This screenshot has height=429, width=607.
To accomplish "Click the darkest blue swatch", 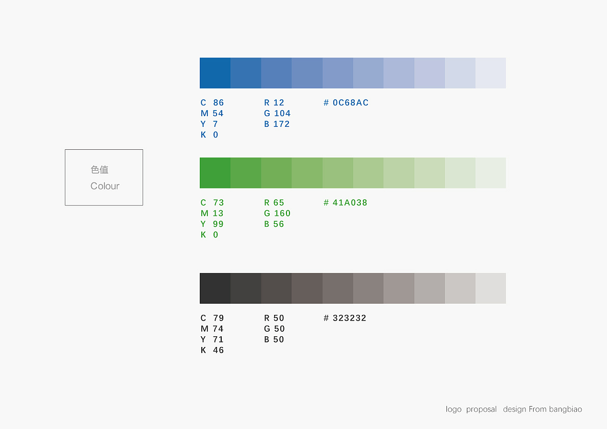I will [215, 73].
